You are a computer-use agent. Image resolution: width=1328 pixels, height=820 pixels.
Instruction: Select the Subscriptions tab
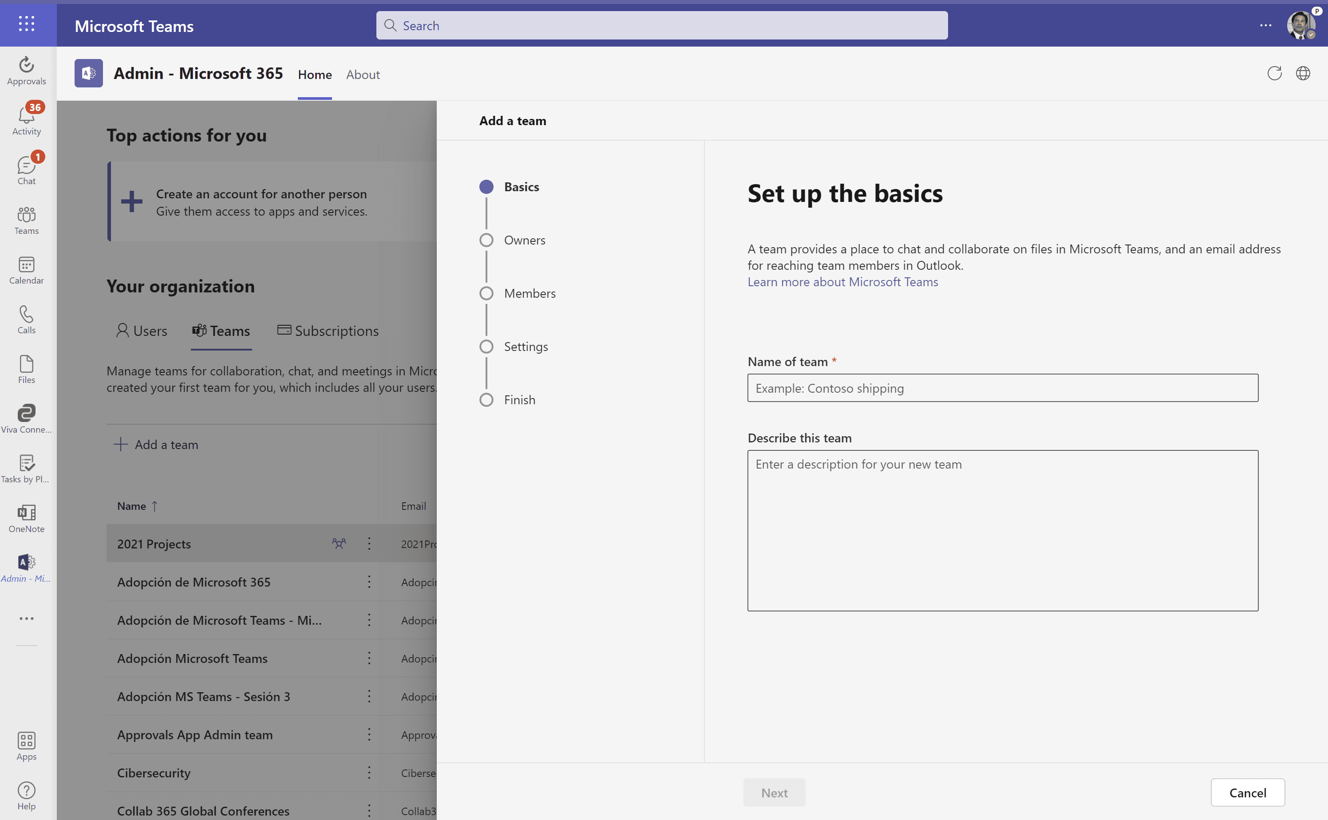(328, 331)
